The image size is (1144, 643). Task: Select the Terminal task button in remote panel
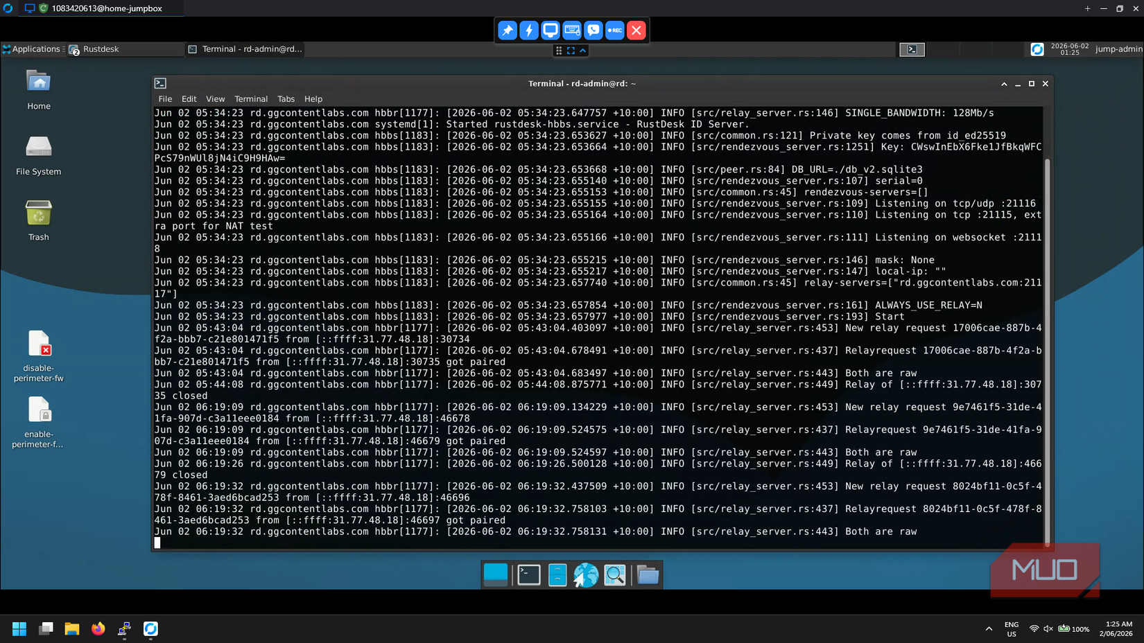click(246, 49)
